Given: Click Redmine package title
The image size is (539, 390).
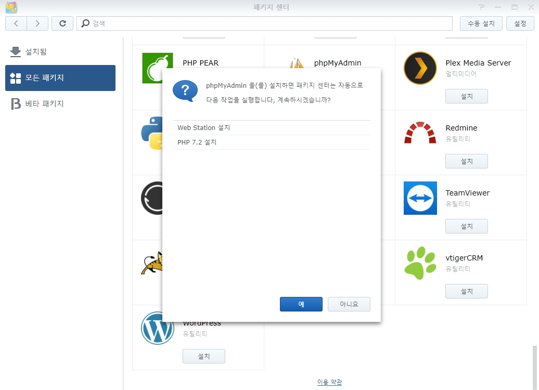Looking at the screenshot, I should pos(461,128).
